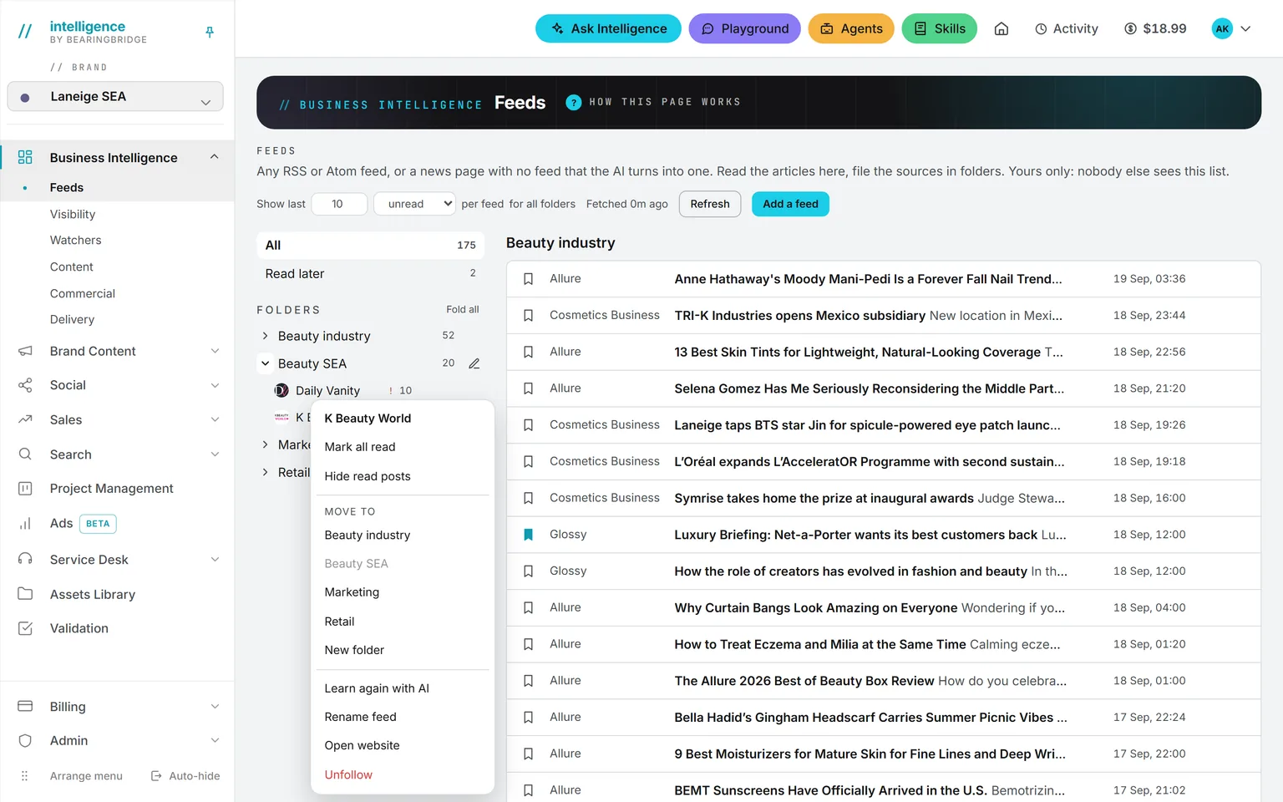Click the Sales trend icon
The image size is (1283, 802).
(x=25, y=419)
